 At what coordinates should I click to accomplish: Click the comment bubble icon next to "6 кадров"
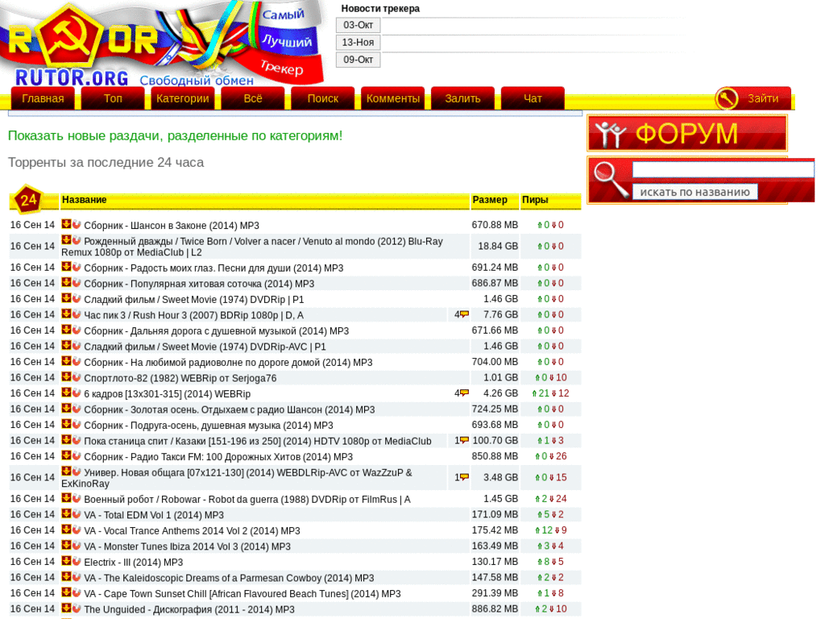pyautogui.click(x=463, y=393)
